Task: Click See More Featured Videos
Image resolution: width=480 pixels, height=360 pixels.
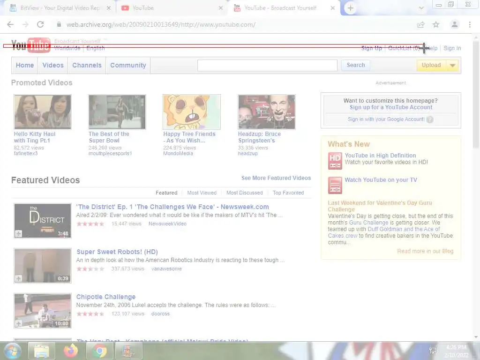Action: pos(276,178)
